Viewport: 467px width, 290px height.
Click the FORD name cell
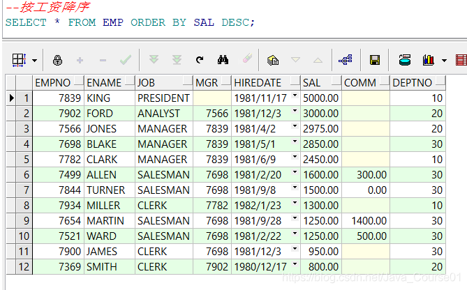(110, 114)
